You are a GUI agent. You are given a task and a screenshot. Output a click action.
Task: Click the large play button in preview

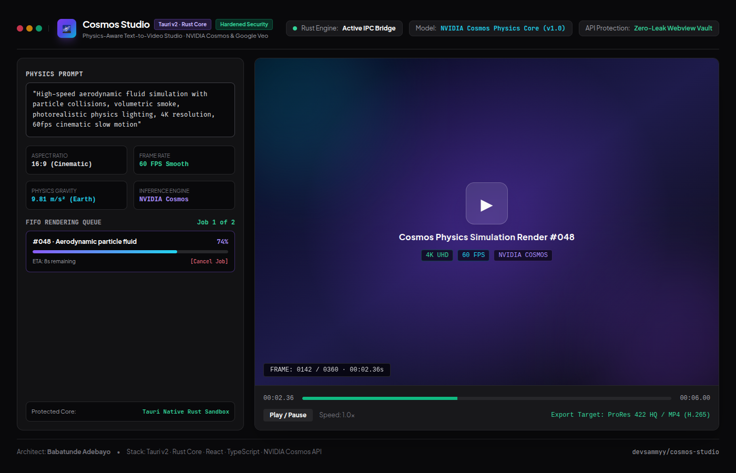coord(487,203)
